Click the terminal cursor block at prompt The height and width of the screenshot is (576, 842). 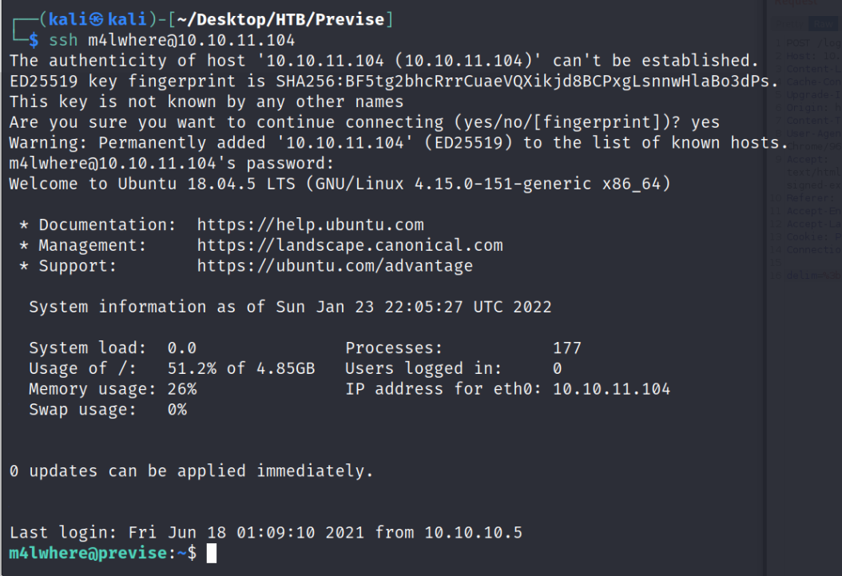(x=211, y=554)
